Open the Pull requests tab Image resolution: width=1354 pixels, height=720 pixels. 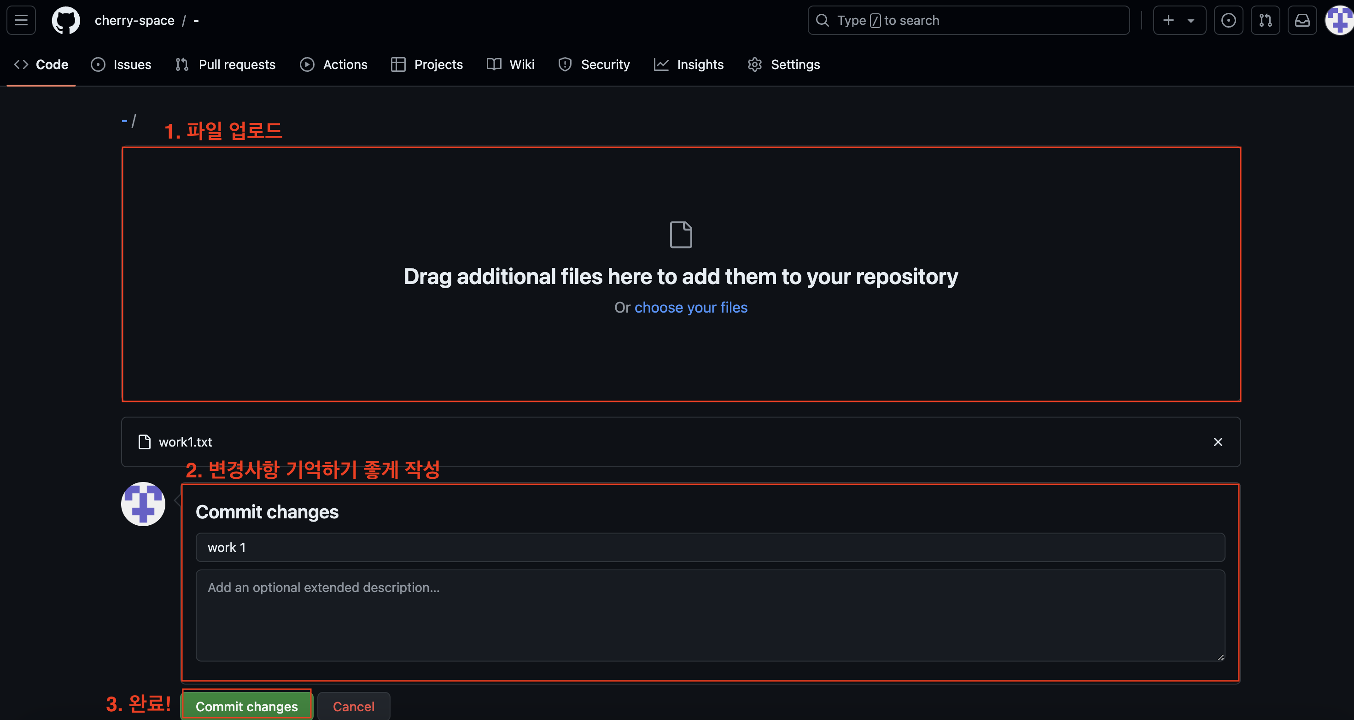tap(226, 64)
